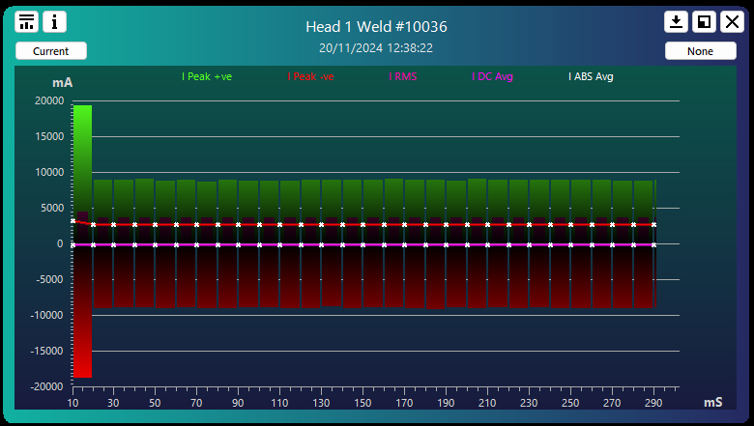The width and height of the screenshot is (754, 426).
Task: Click the 10000 y-axis label
Action: pos(49,172)
